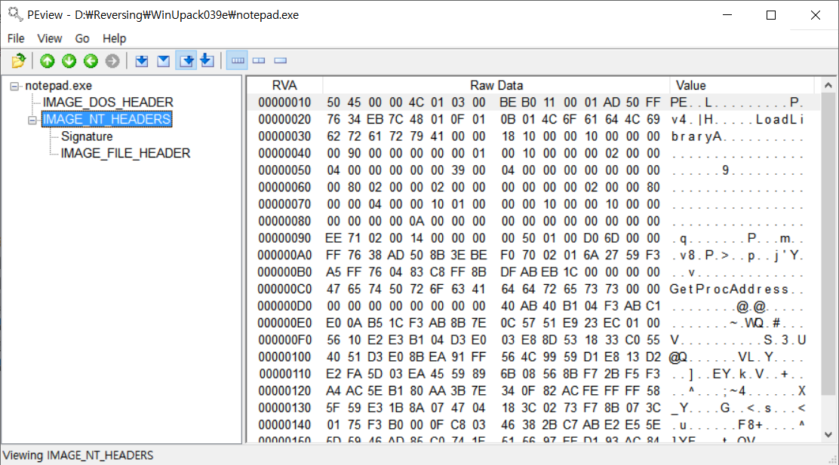Screen dimensions: 839x465
Task: Click the RVA column header
Action: (x=284, y=85)
